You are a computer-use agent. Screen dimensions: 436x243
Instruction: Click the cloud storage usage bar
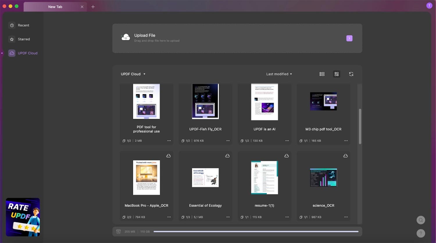point(256,231)
